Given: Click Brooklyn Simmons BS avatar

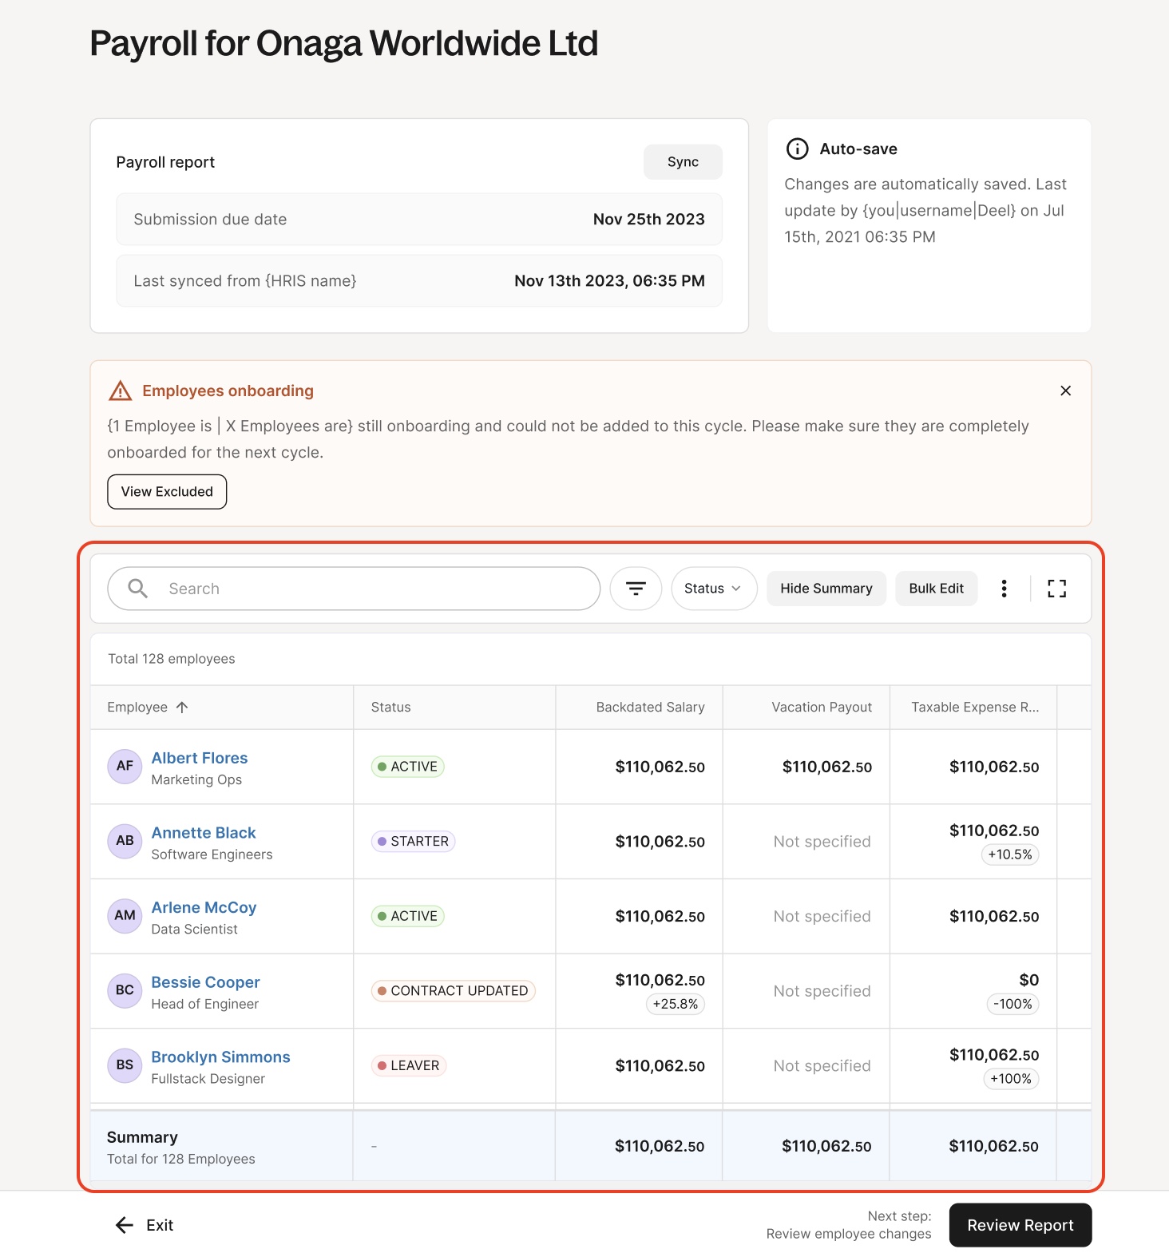Looking at the screenshot, I should point(125,1065).
